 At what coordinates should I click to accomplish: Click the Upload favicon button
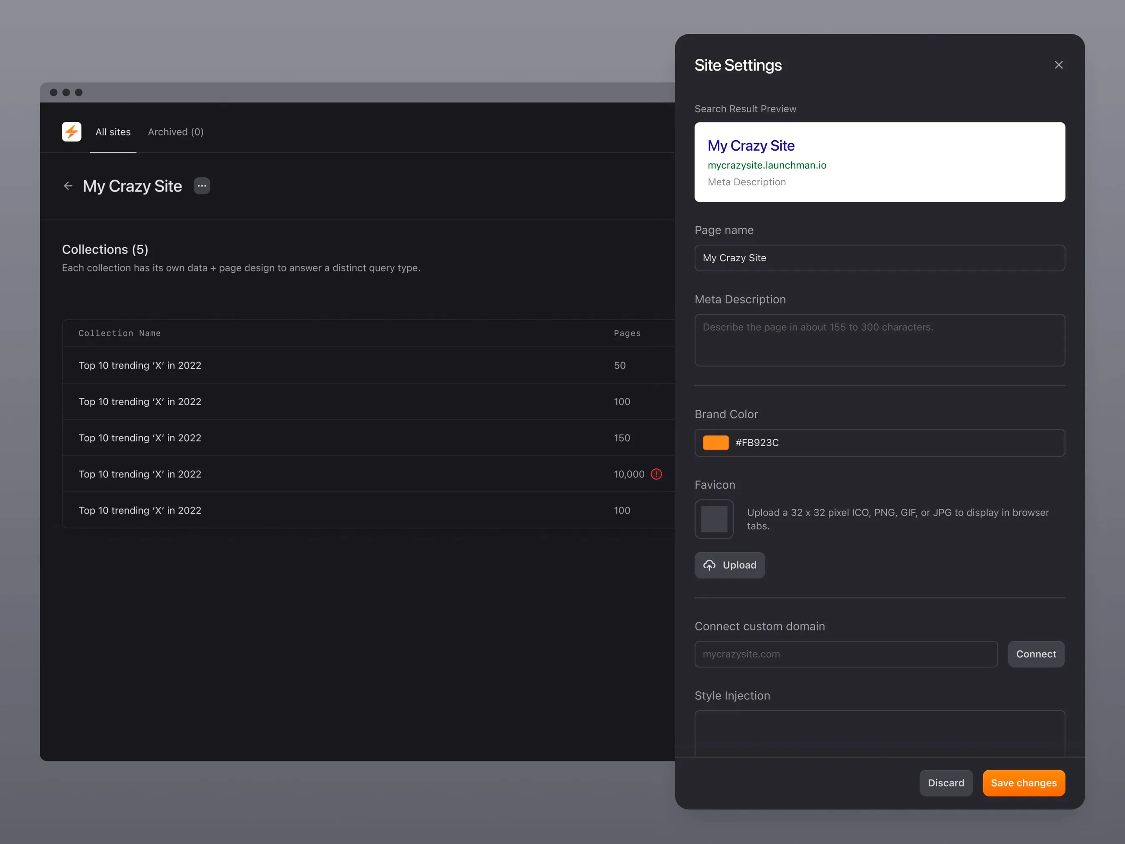click(730, 565)
